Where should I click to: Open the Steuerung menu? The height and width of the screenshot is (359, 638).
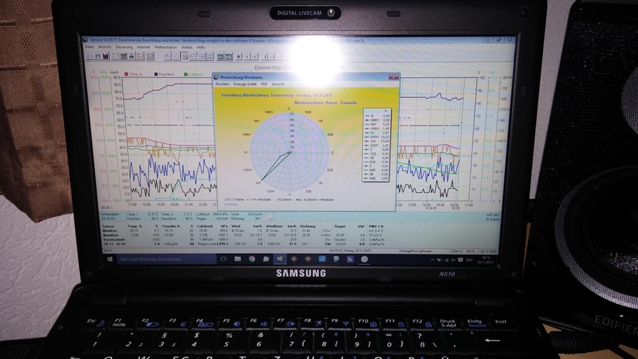pos(124,47)
